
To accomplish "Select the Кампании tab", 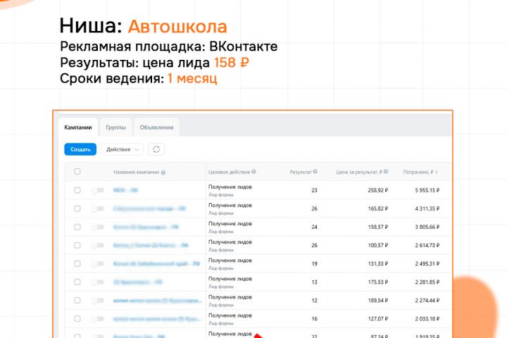I will 78,127.
